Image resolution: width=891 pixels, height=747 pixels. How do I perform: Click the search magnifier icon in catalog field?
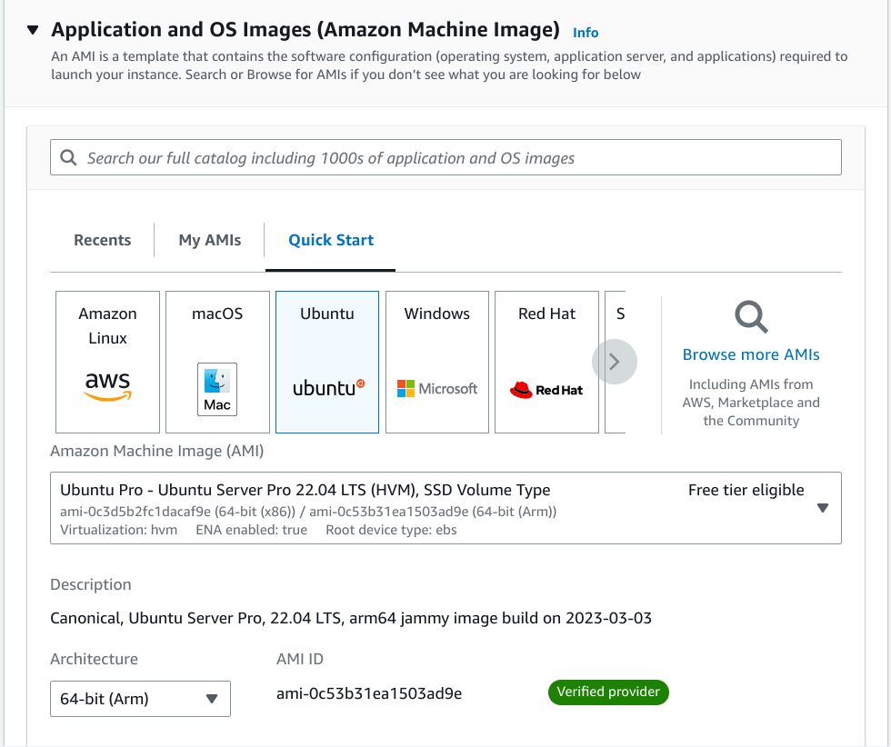coord(69,157)
